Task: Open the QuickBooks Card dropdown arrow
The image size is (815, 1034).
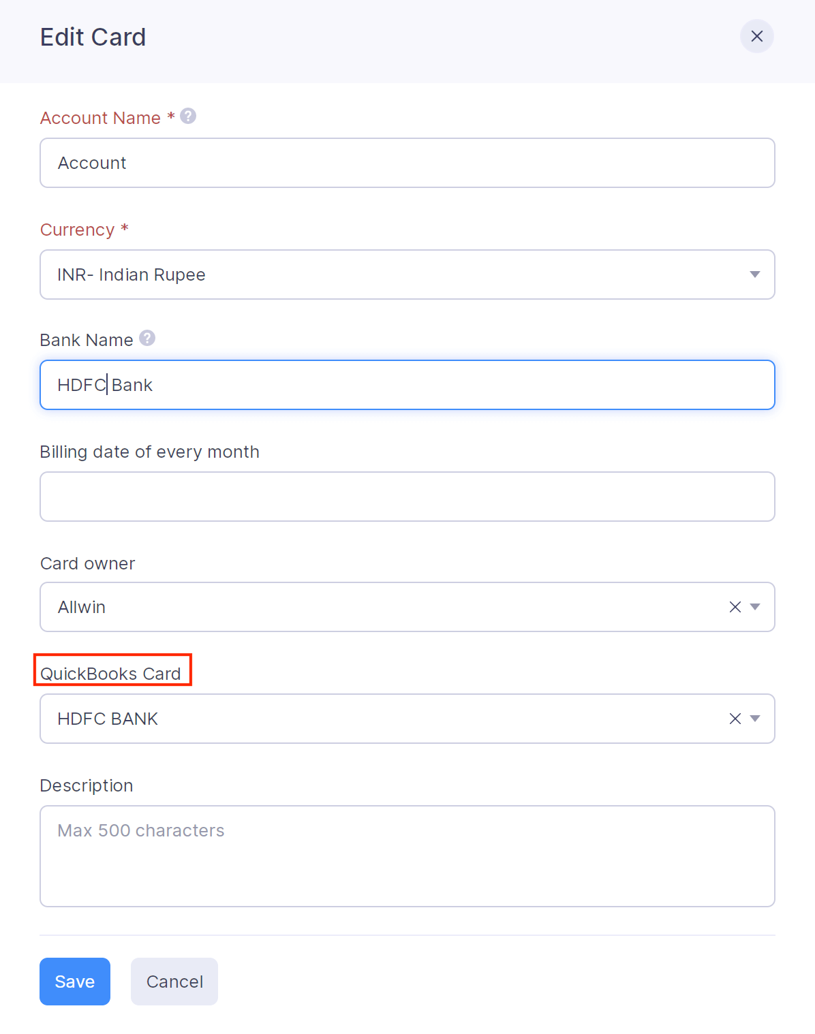Action: point(755,719)
